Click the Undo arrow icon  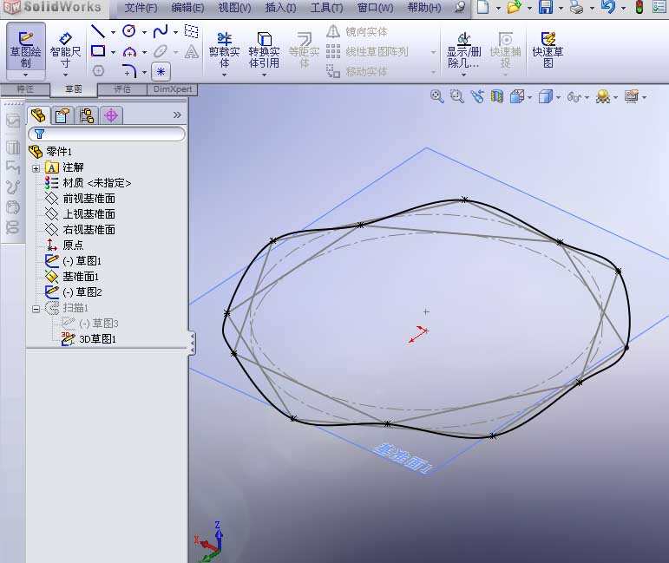coord(608,7)
